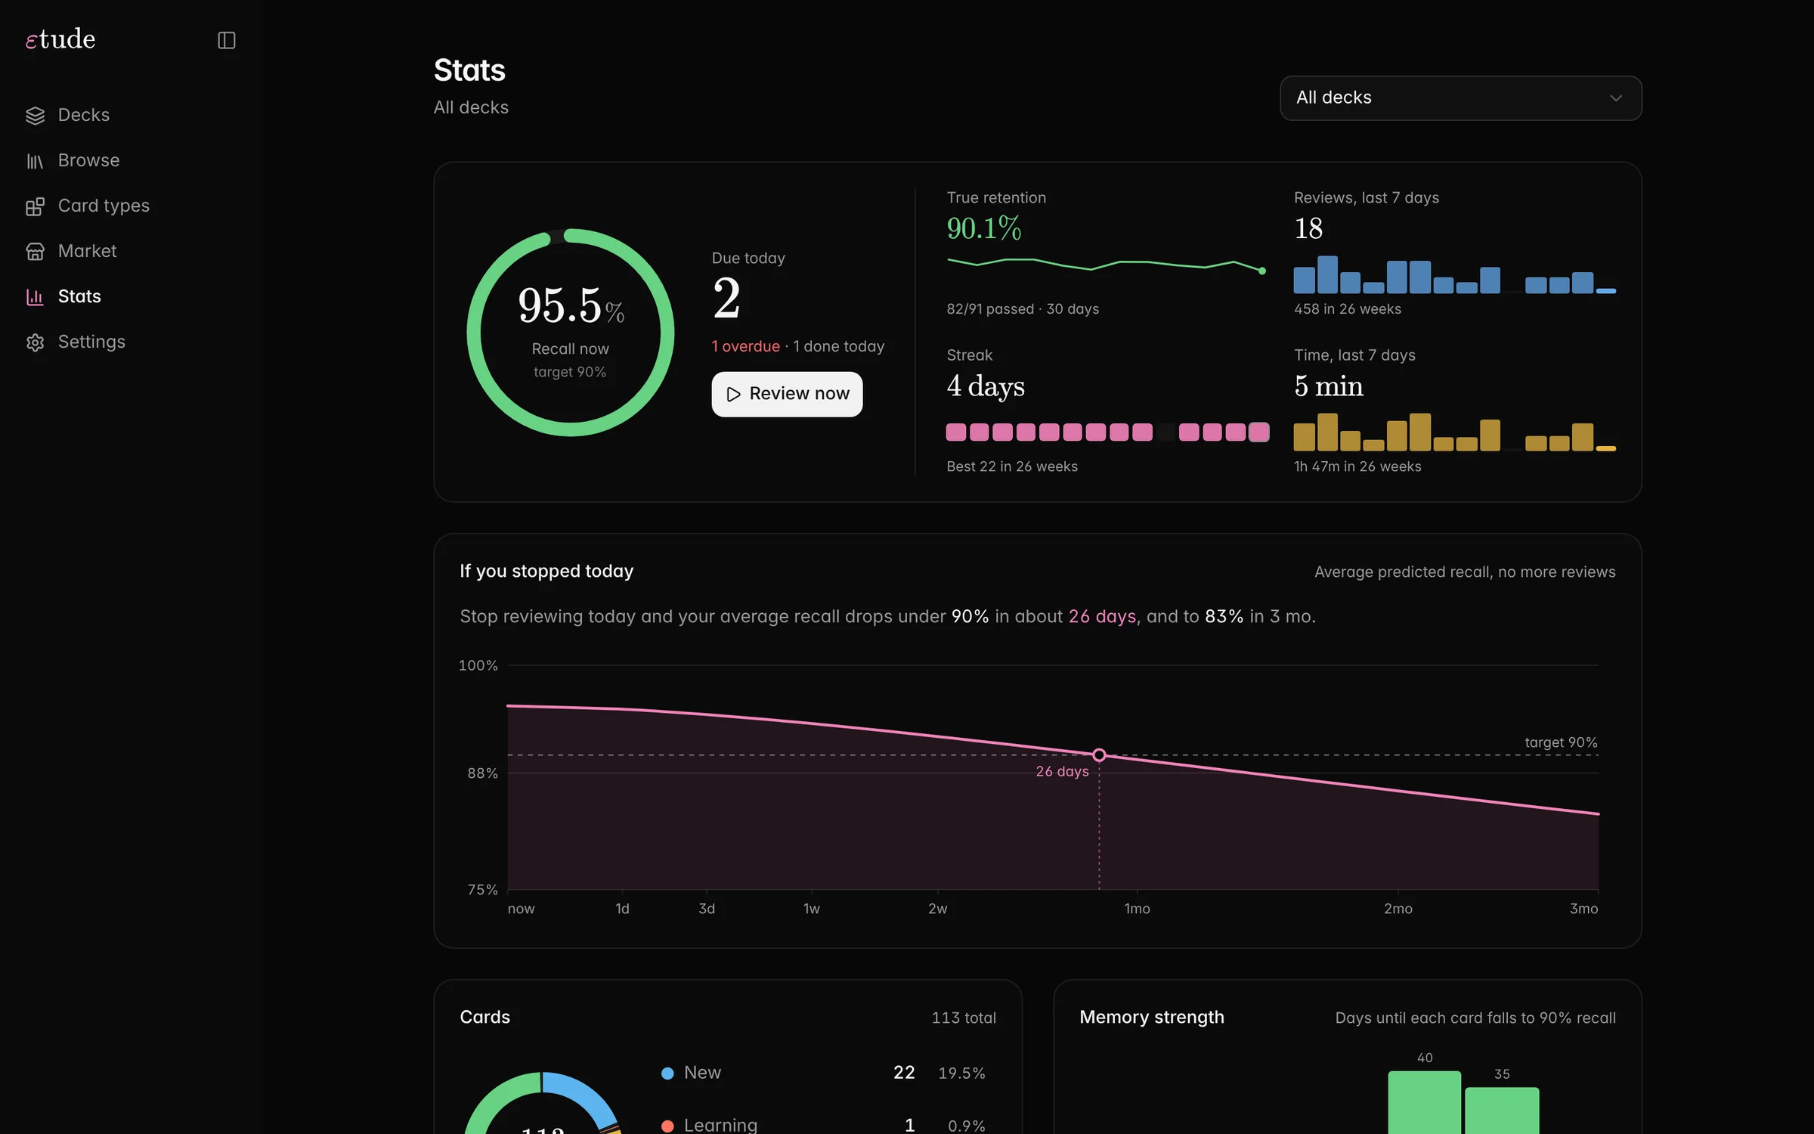Viewport: 1814px width, 1134px height.
Task: Click the blue weekly reviews bar chart
Action: (x=1455, y=274)
